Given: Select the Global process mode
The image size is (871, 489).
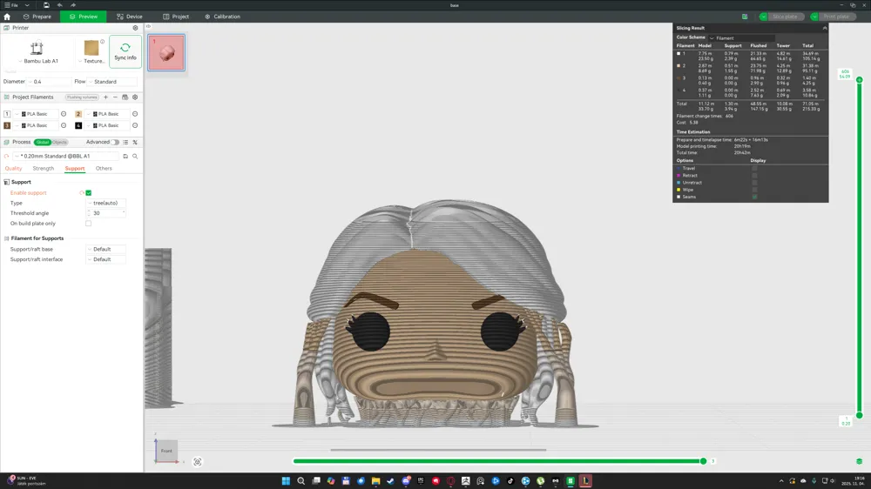Looking at the screenshot, I should pyautogui.click(x=42, y=142).
